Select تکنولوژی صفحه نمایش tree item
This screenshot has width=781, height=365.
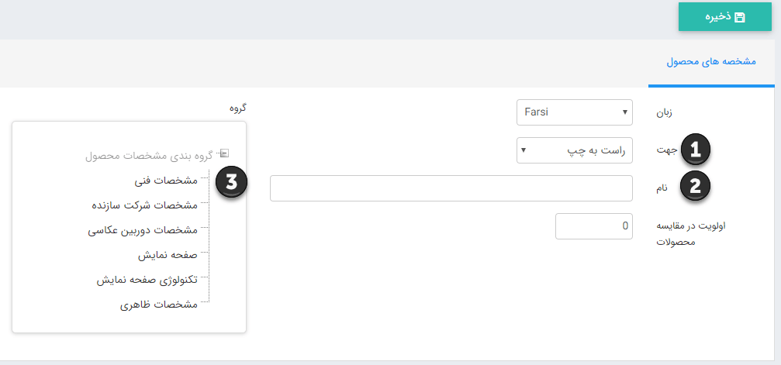tap(147, 280)
